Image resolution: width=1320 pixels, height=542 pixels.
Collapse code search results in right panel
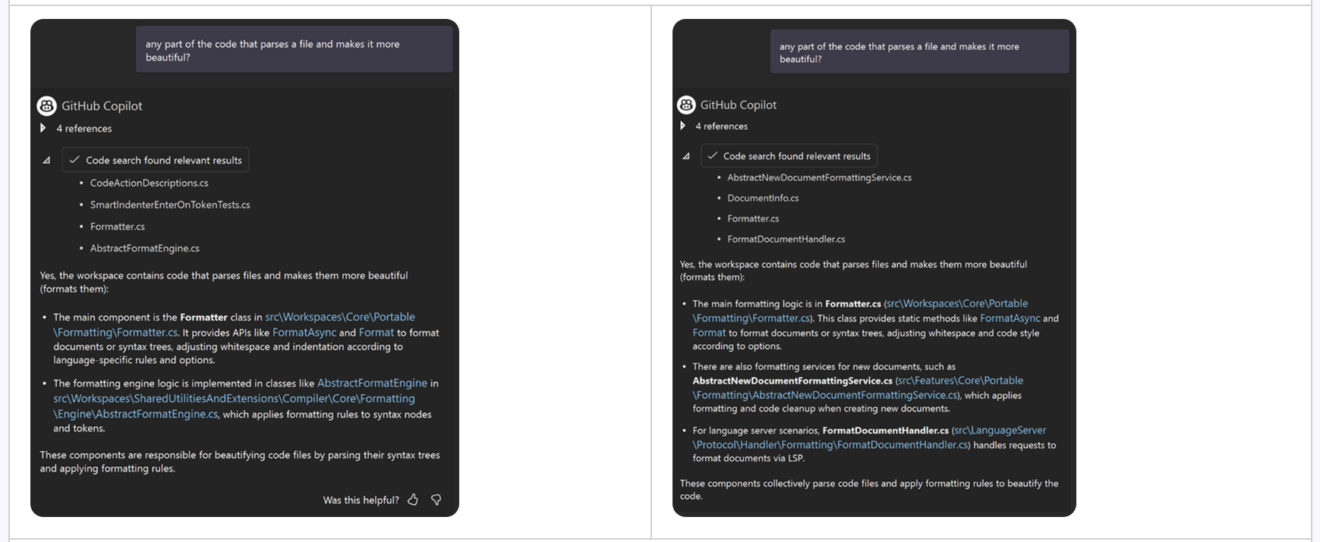686,156
